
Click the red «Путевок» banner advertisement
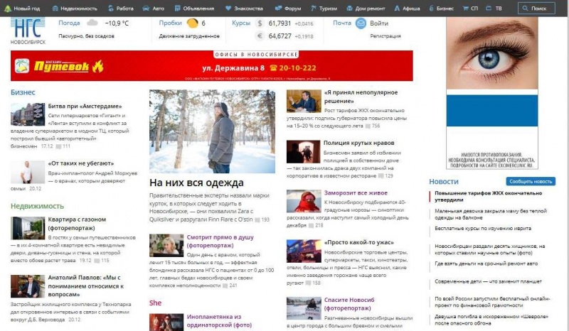pos(211,66)
